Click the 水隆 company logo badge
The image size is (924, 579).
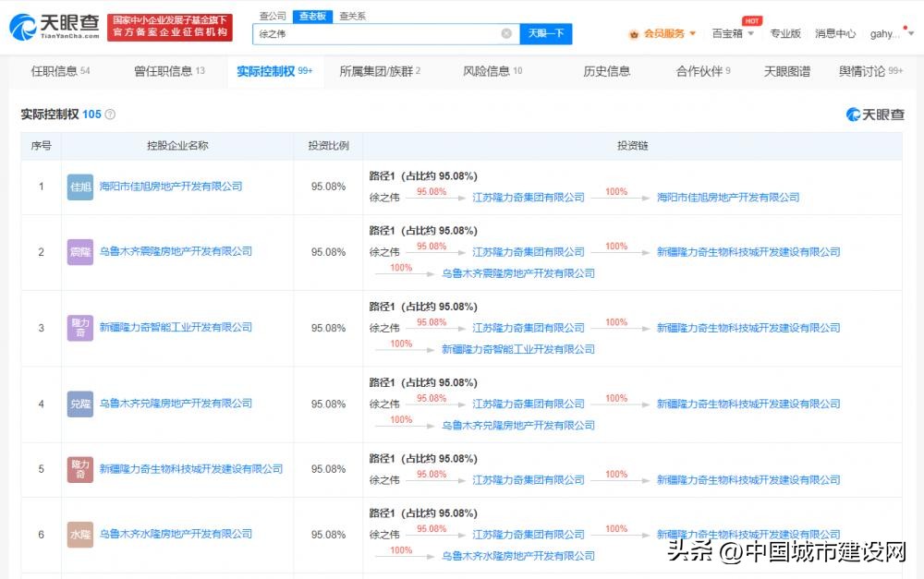(x=80, y=535)
